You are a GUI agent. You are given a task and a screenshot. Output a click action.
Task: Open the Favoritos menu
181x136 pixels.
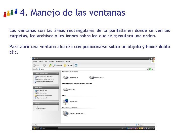52,61
